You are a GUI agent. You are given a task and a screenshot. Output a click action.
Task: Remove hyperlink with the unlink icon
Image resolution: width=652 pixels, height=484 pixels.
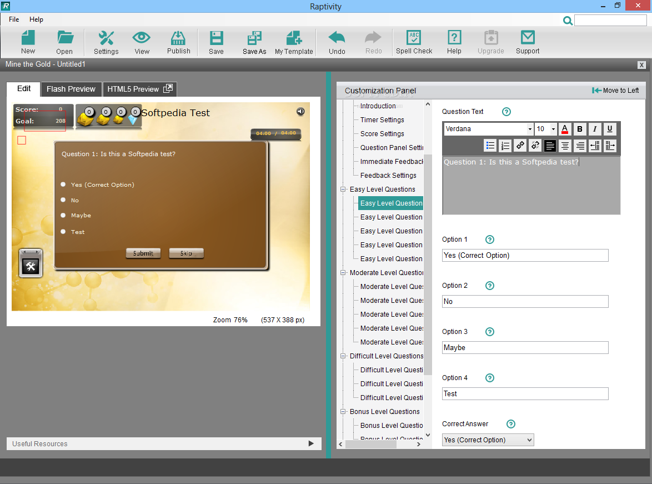(535, 146)
